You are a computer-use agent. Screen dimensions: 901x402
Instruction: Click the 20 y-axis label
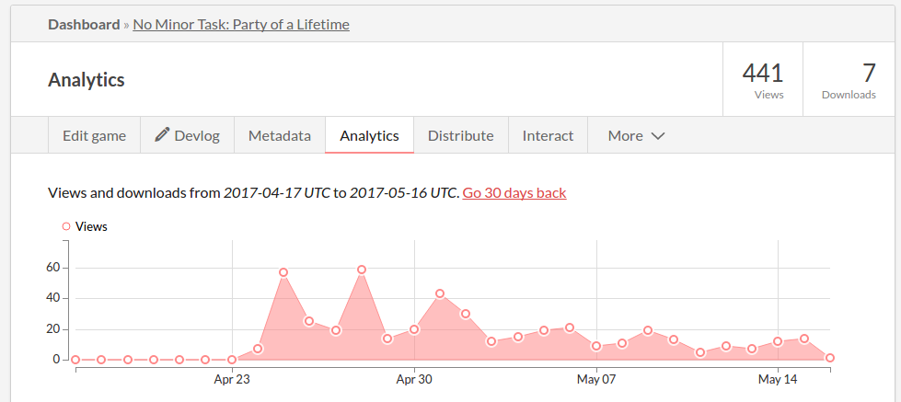coord(53,329)
